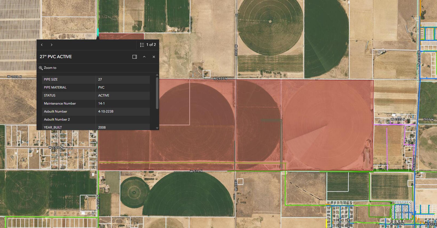
Task: Click the popup scrollbar thumb
Action: 157,93
